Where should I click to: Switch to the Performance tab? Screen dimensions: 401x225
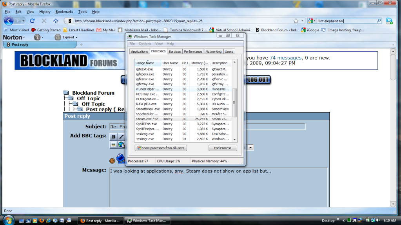[x=193, y=51]
